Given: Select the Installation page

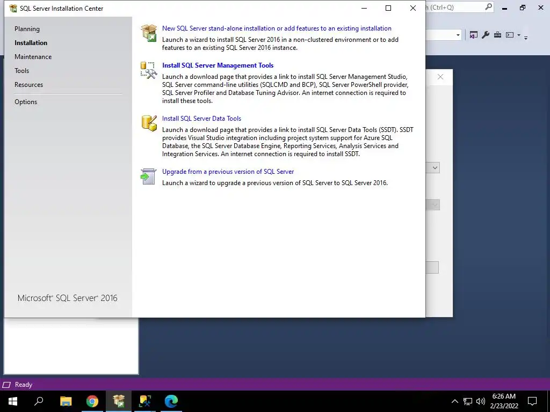Looking at the screenshot, I should tap(31, 43).
